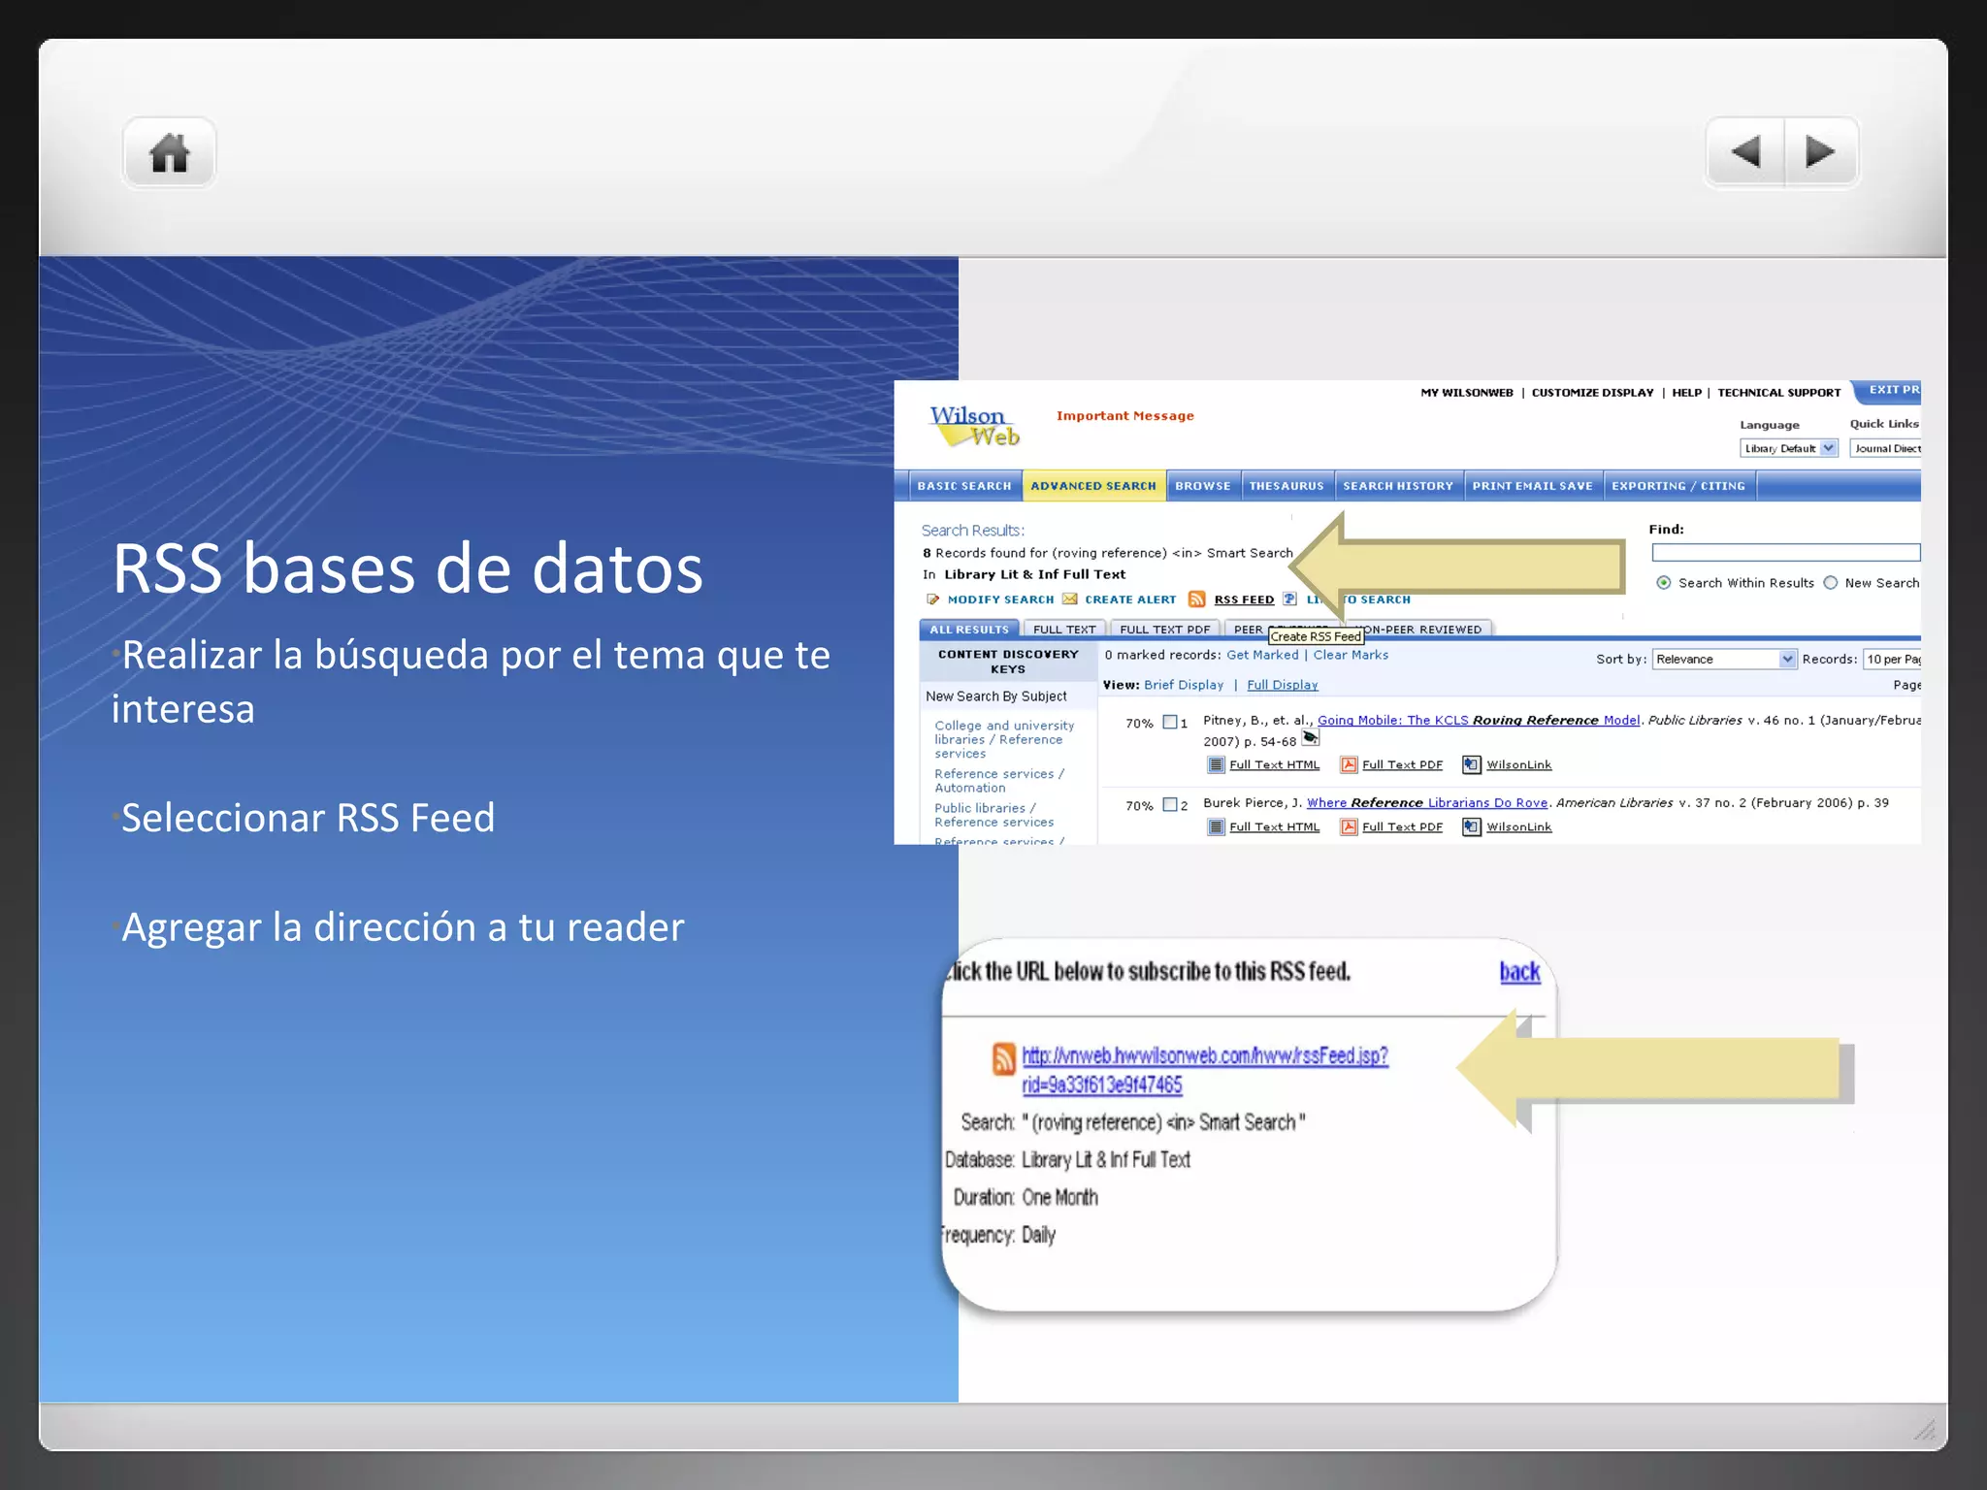The image size is (1987, 1490).
Task: Open Full Text HTML icon for Burek Pierce article
Action: (1216, 826)
